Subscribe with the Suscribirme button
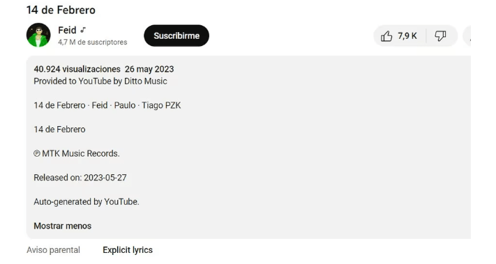 pyautogui.click(x=176, y=36)
